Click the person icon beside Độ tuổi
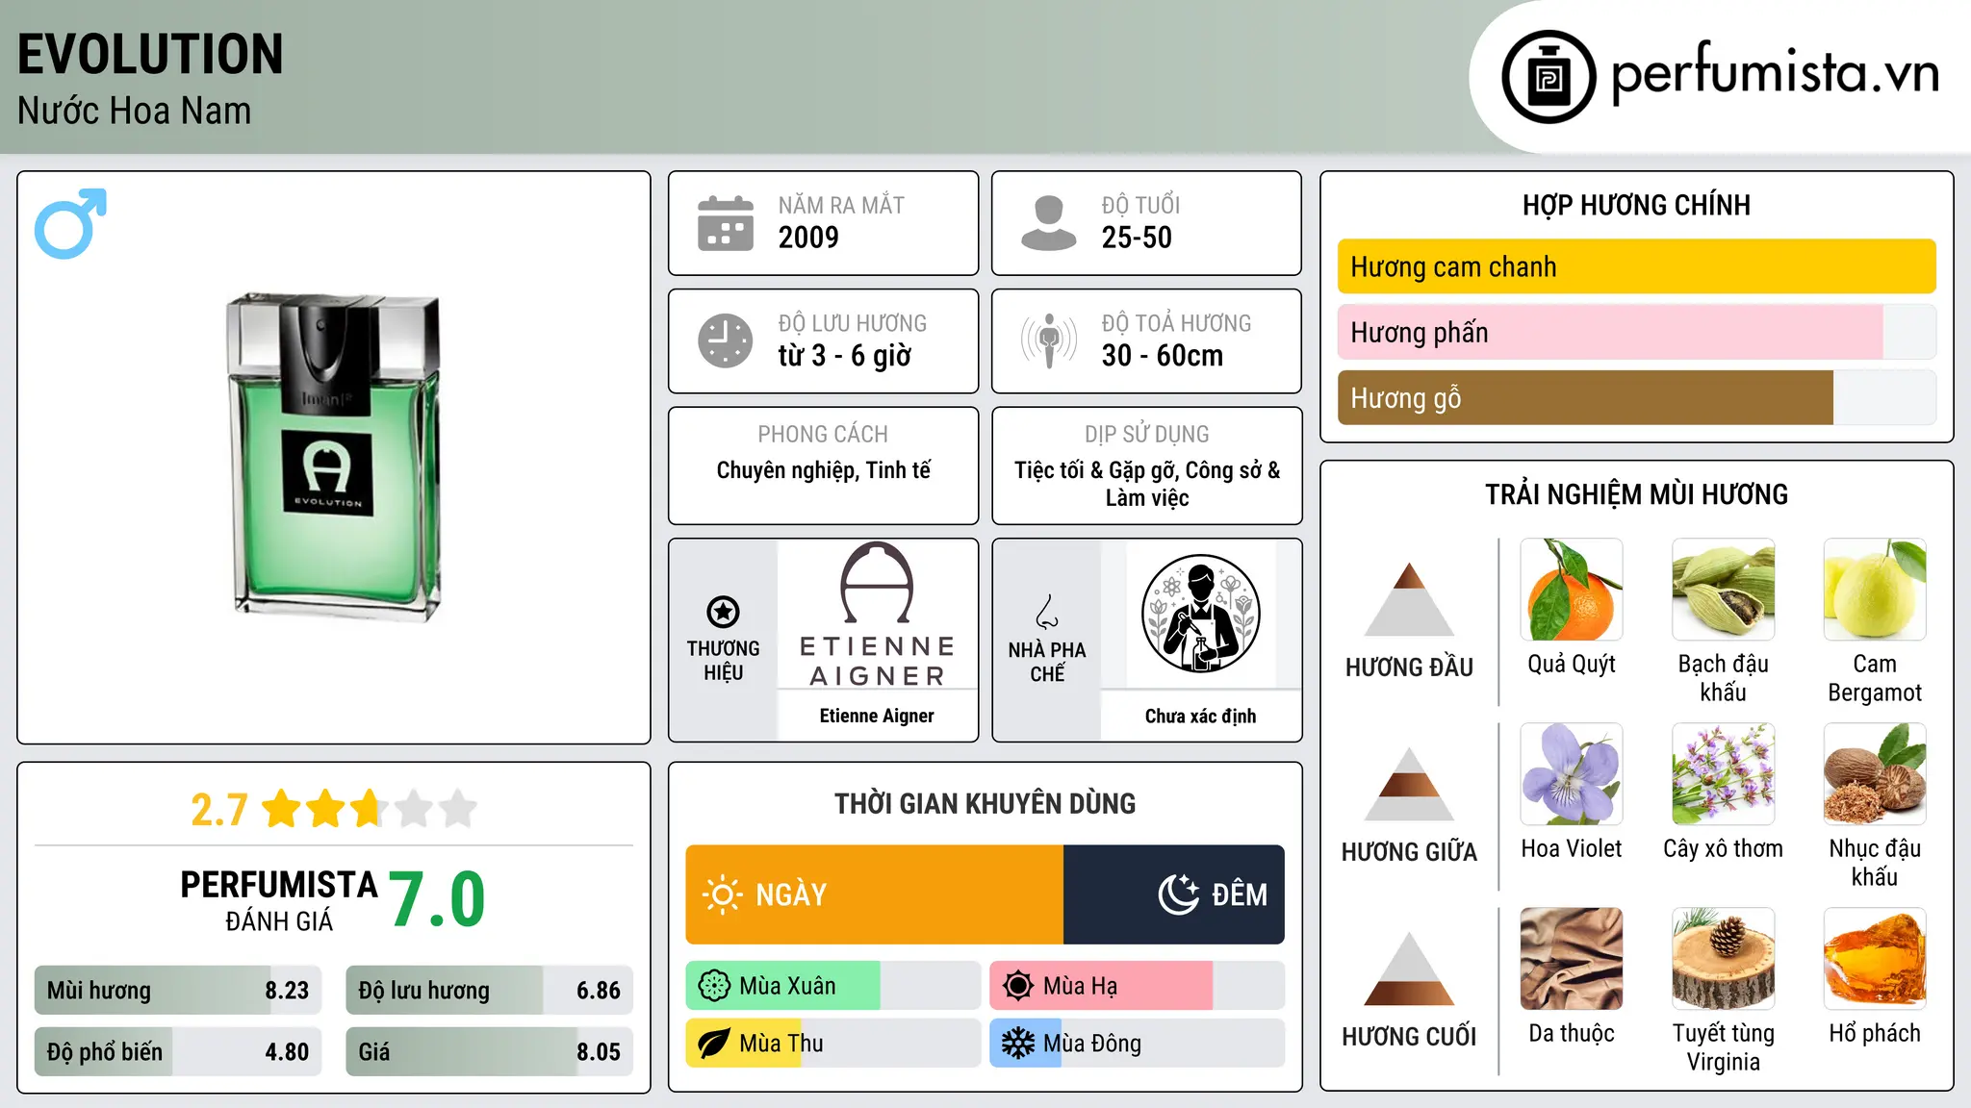The height and width of the screenshot is (1108, 1971). coord(1049,223)
